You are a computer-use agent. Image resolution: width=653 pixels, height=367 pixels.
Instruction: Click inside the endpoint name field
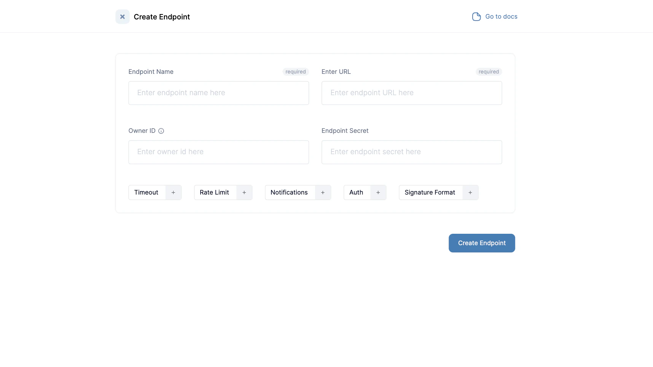point(218,93)
